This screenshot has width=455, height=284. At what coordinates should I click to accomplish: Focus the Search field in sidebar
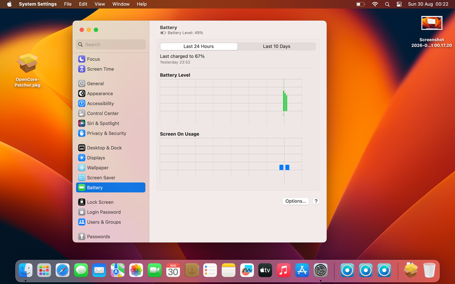pos(110,44)
